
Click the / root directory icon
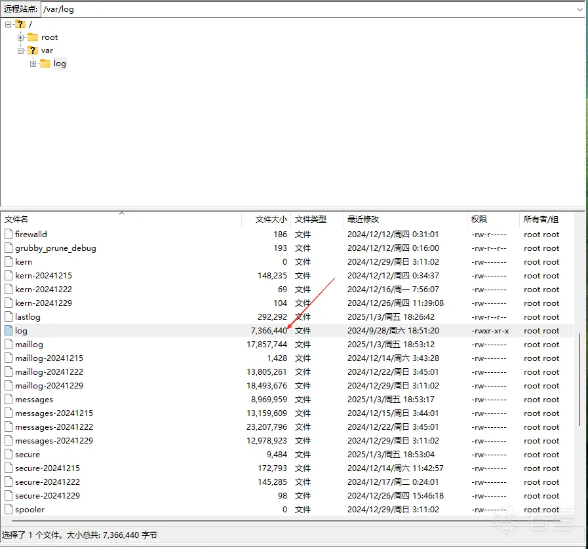20,24
